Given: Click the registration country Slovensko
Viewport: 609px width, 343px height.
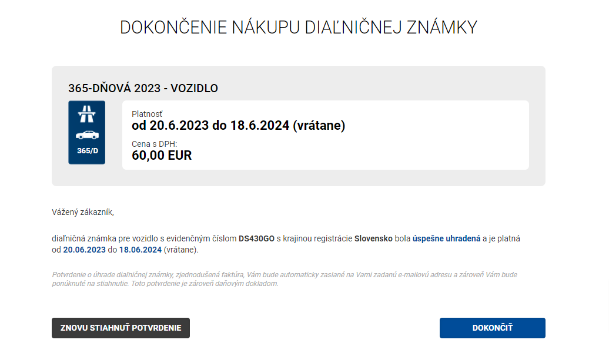Looking at the screenshot, I should pos(373,238).
